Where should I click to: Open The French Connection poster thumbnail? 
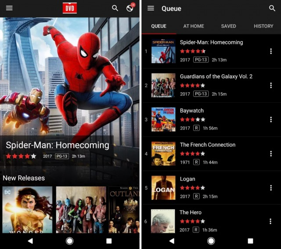(163, 154)
